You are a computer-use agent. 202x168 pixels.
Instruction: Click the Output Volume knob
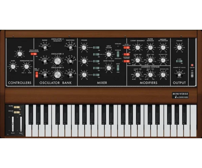179,48
